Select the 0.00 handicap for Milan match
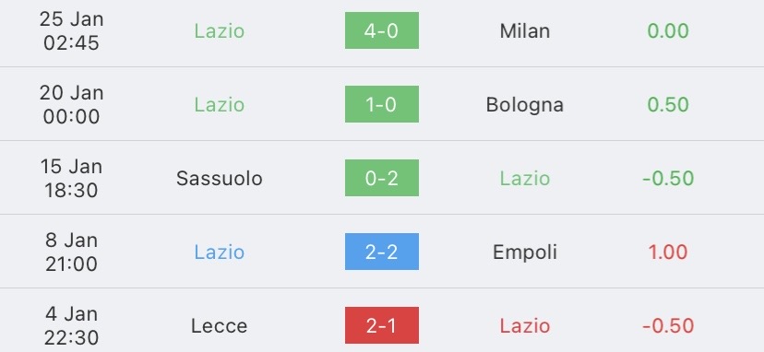 click(x=668, y=30)
